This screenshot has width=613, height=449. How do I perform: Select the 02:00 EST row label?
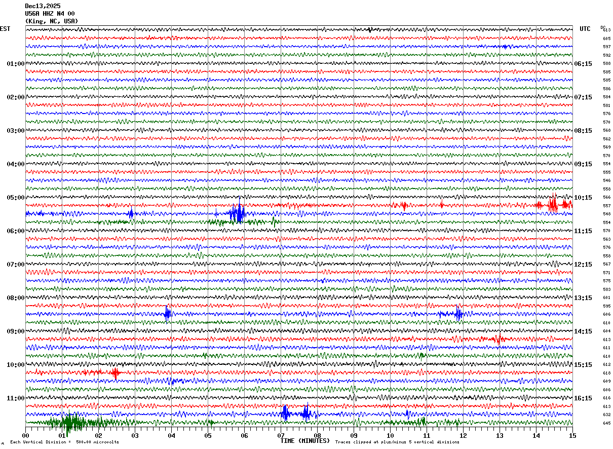click(16, 97)
